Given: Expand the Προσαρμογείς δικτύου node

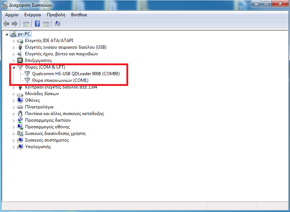Looking at the screenshot, I should [x=14, y=121].
